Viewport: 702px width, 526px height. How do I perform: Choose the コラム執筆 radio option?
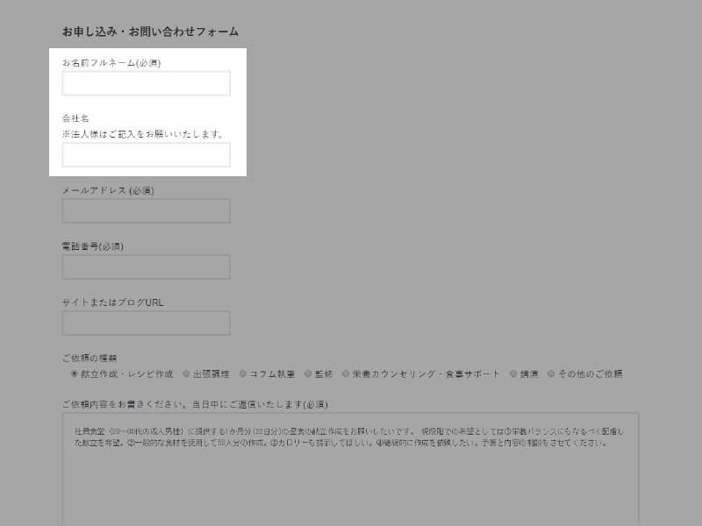pyautogui.click(x=243, y=373)
